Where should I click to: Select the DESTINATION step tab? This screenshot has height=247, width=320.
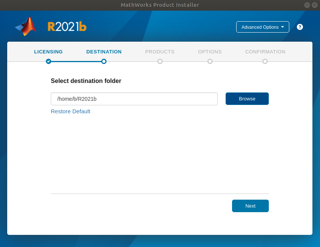[x=104, y=52]
